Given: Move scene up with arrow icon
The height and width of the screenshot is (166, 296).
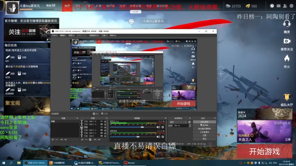Looking at the screenshot, I should [x=61, y=140].
